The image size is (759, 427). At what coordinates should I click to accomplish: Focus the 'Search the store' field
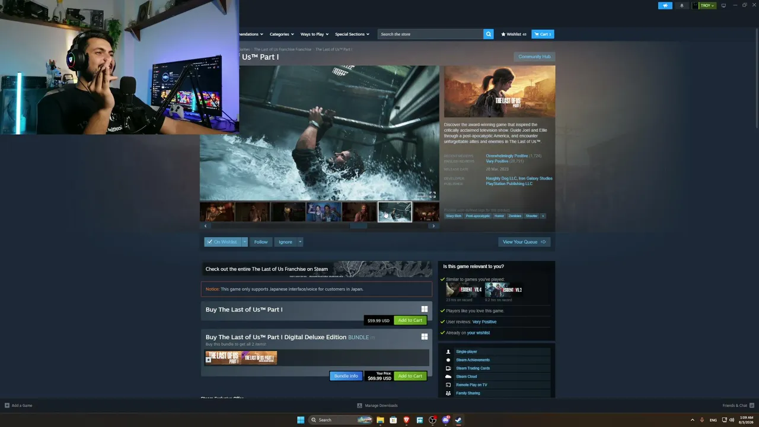click(x=430, y=34)
